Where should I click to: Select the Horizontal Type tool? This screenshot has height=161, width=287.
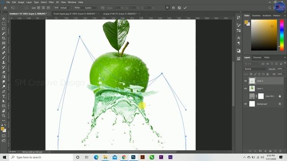point(4,96)
